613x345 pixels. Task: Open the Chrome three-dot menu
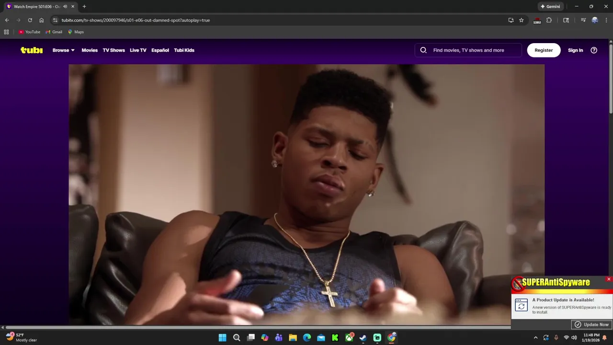tap(606, 20)
